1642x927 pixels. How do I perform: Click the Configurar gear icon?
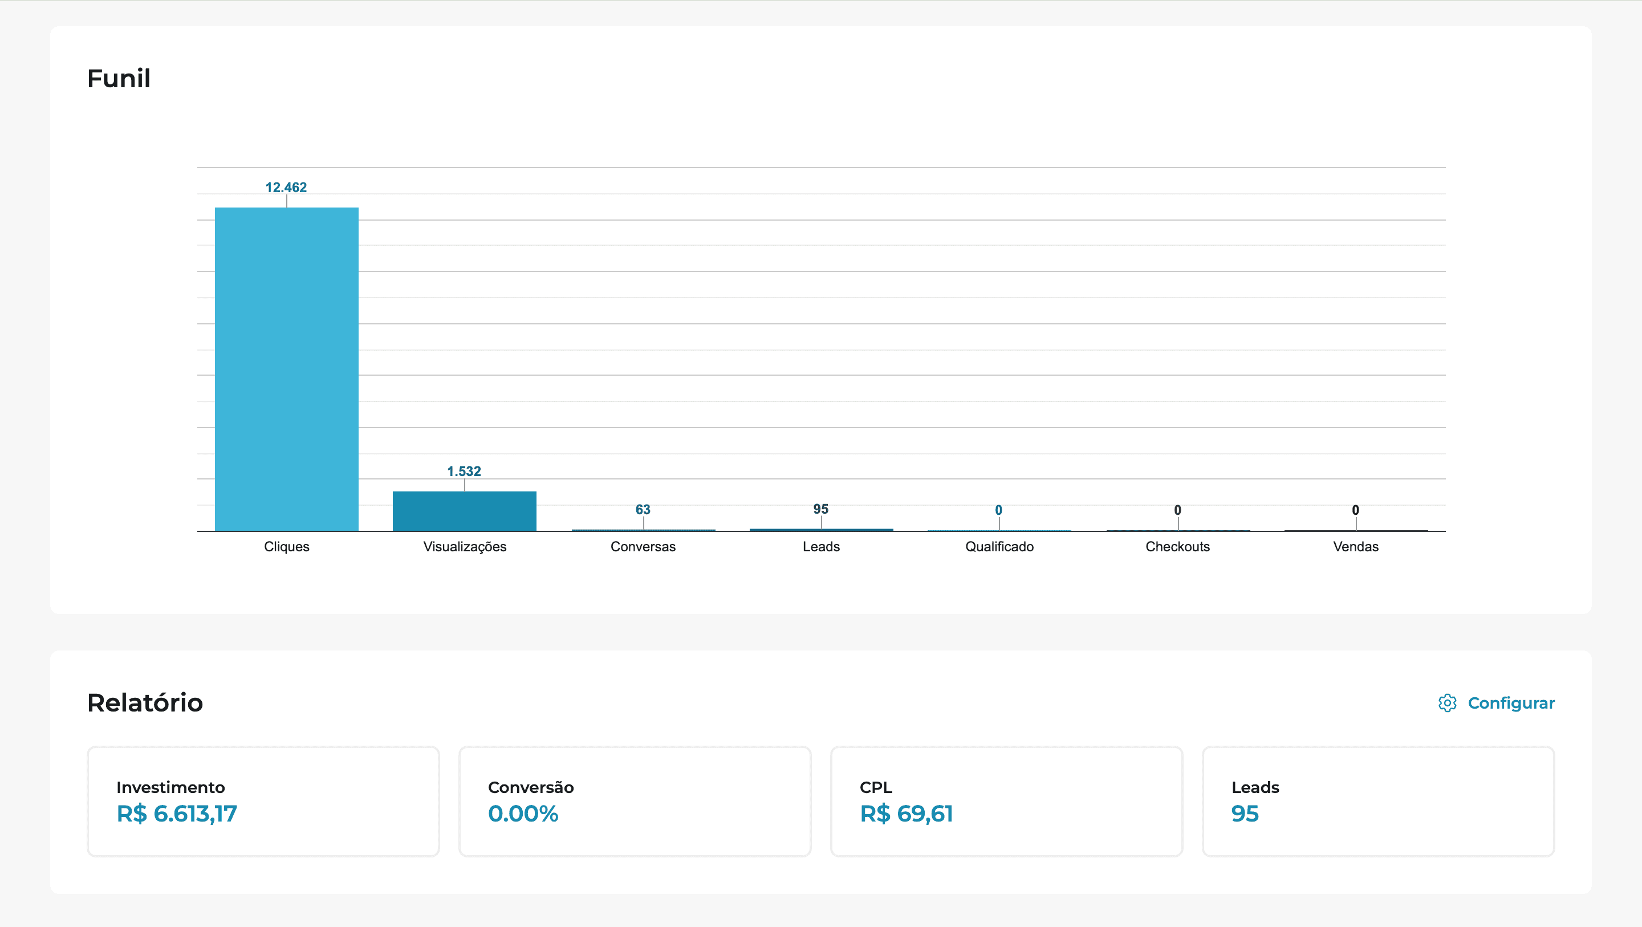coord(1447,702)
